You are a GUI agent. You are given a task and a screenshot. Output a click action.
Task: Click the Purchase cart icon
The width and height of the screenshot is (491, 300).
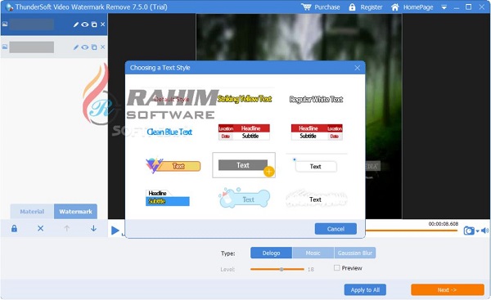point(306,7)
